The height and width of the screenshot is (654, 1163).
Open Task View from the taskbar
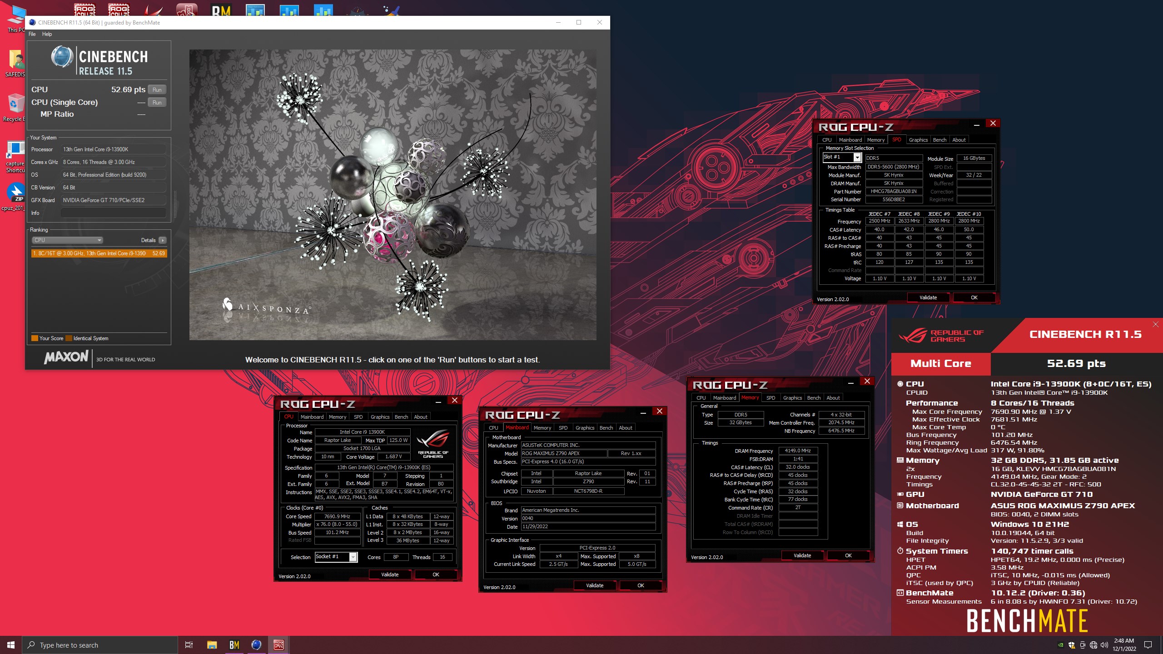coord(189,645)
